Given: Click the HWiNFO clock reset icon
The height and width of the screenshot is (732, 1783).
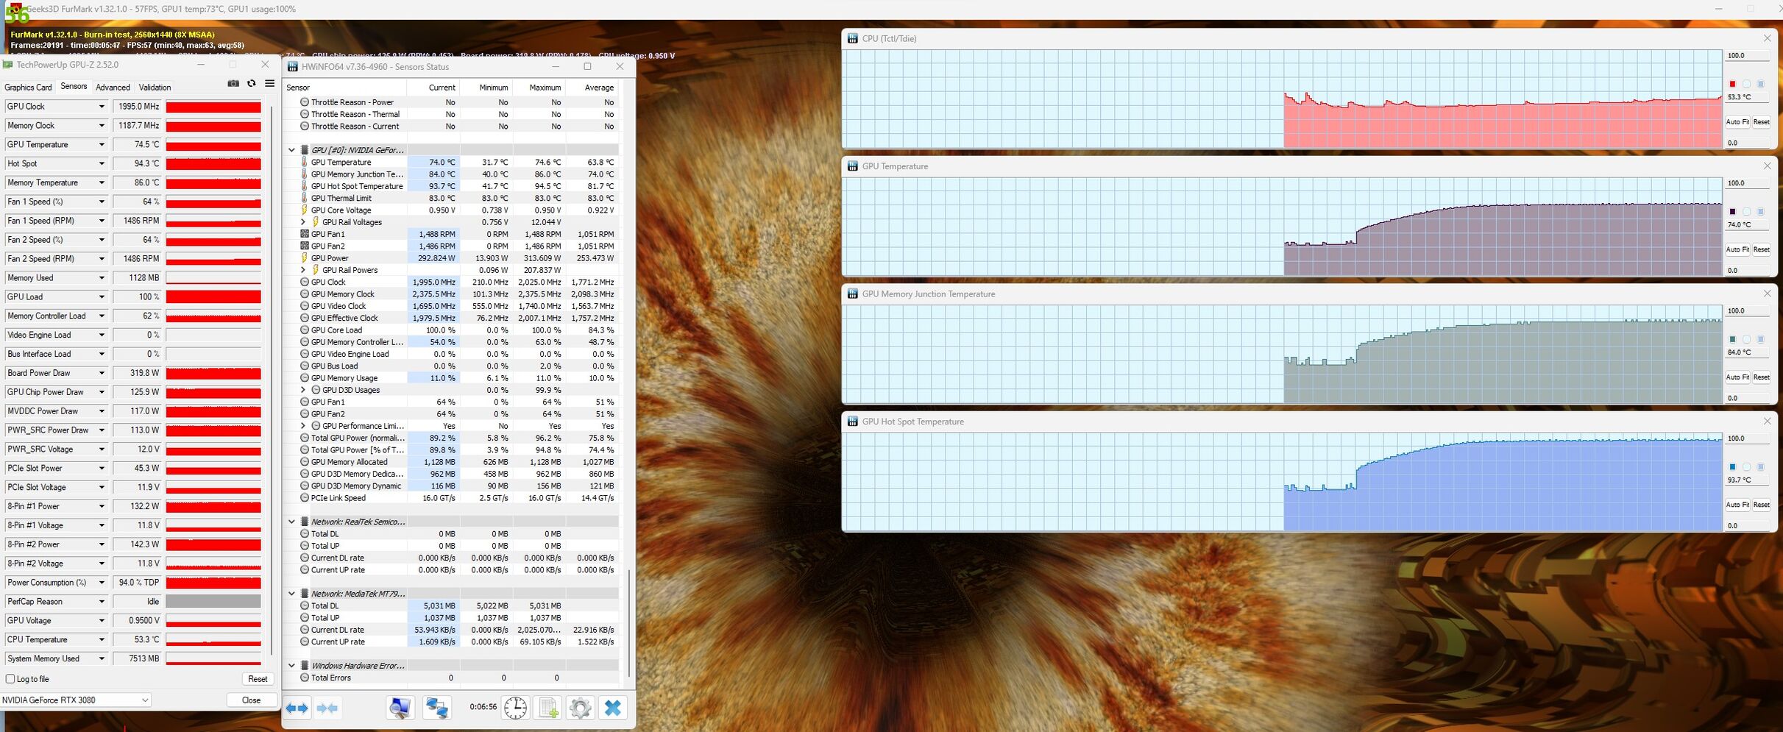Looking at the screenshot, I should pos(515,708).
